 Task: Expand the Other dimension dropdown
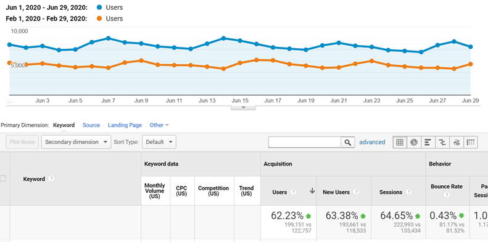click(x=159, y=125)
